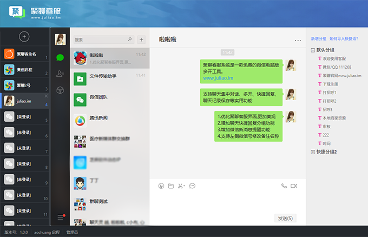Click the add account plus circle icon
Screen dimensions: 368x237
tap(24, 37)
